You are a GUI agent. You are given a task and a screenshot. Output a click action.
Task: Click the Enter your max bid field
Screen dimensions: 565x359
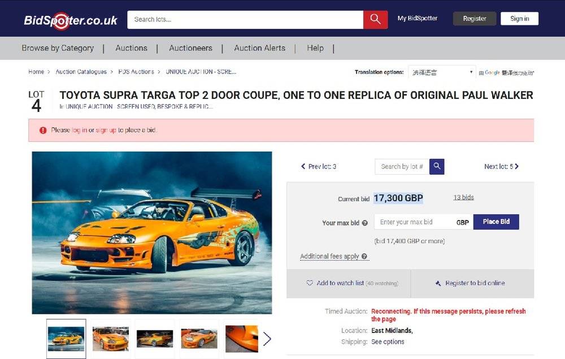pyautogui.click(x=414, y=222)
